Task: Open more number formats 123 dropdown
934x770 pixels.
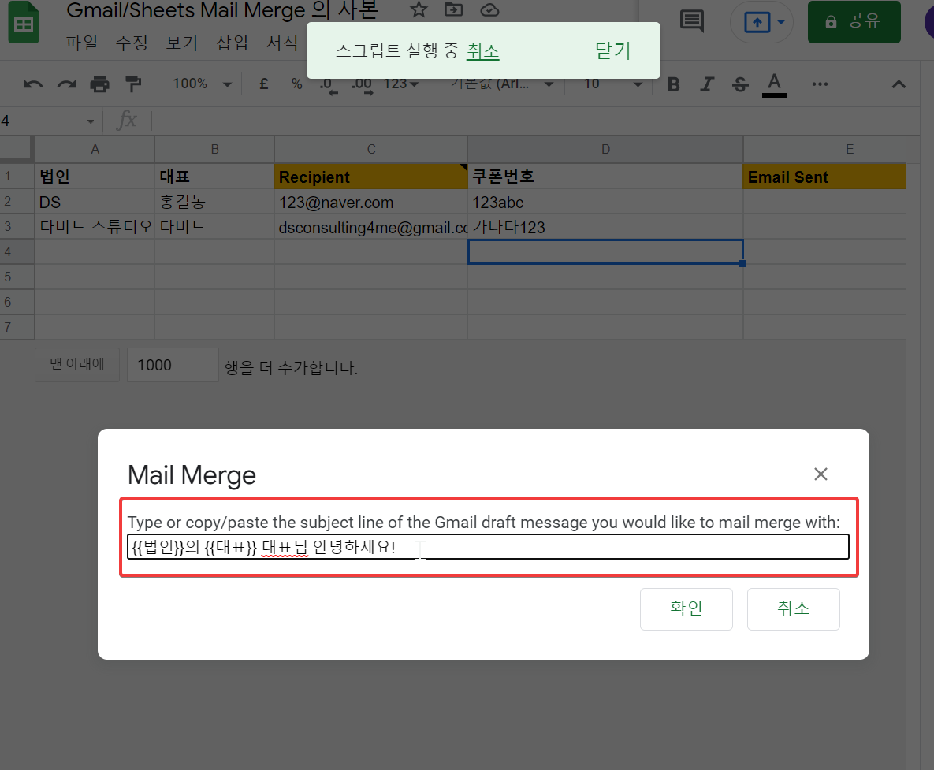Action: [401, 84]
